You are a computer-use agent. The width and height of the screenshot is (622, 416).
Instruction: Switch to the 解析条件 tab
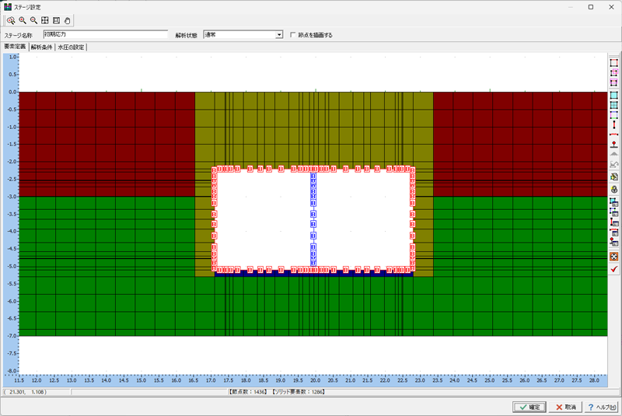[42, 47]
